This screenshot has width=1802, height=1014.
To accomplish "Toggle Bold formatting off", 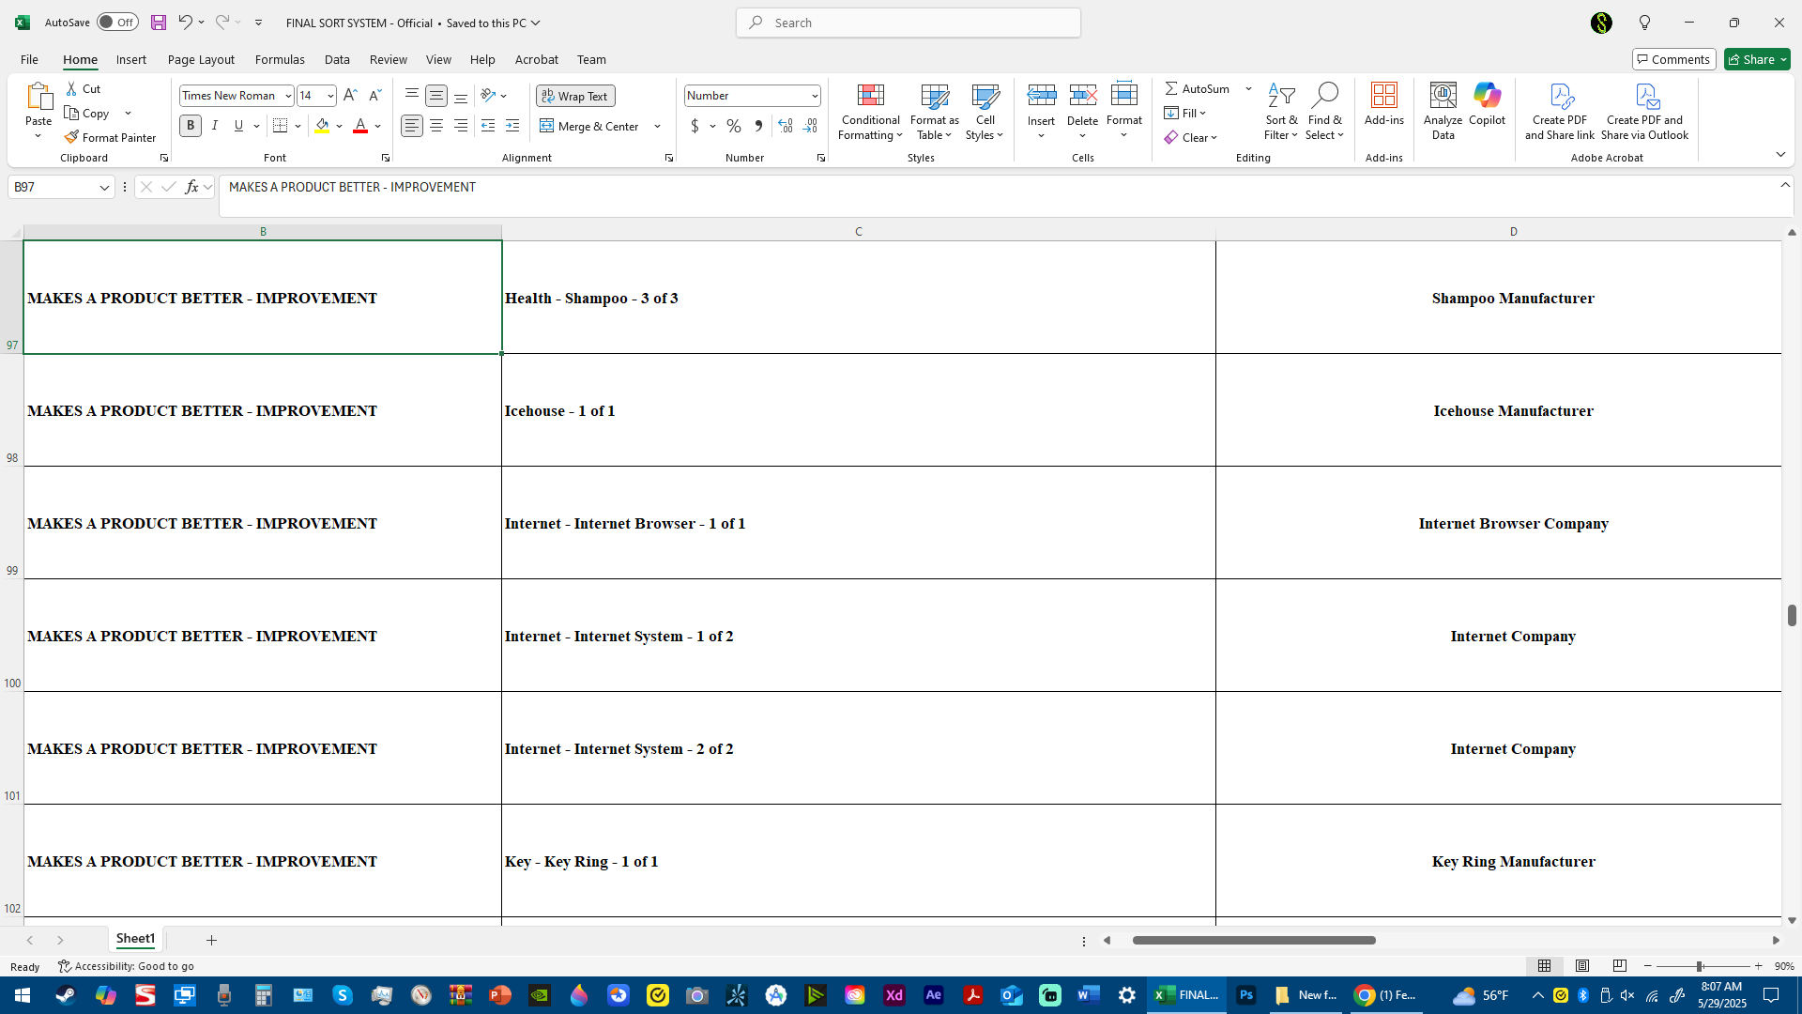I will [x=191, y=126].
